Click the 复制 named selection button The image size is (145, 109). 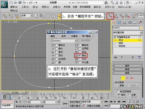(122, 85)
